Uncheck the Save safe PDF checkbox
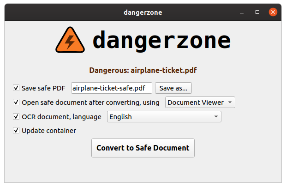The height and width of the screenshot is (187, 286). point(16,88)
